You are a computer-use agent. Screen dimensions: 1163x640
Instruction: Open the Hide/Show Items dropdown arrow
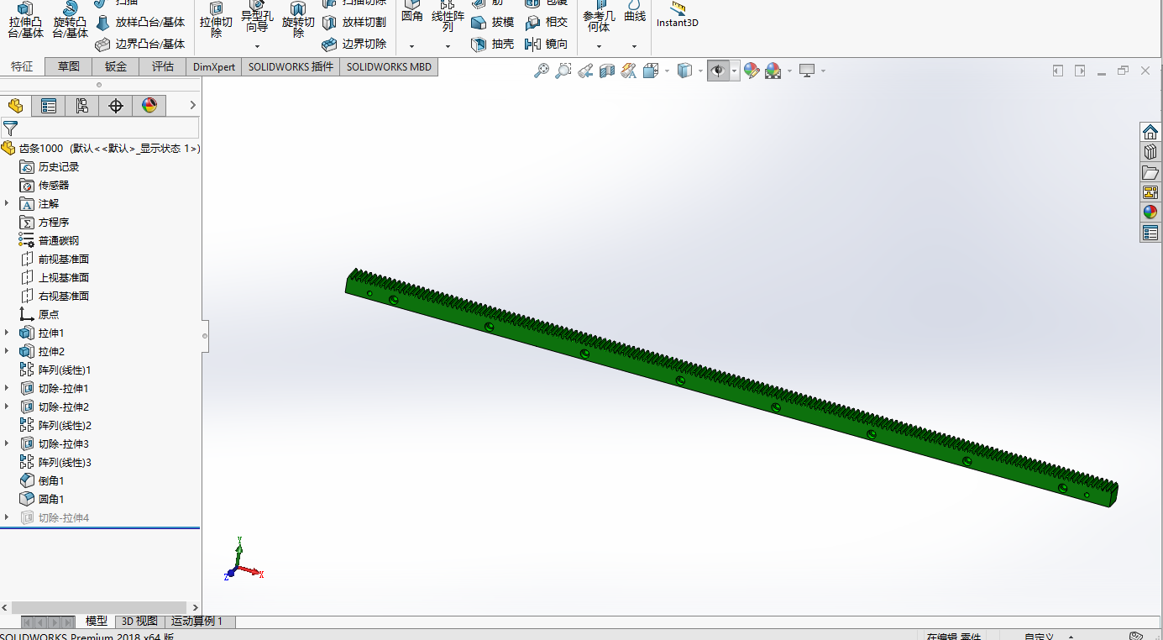click(735, 71)
